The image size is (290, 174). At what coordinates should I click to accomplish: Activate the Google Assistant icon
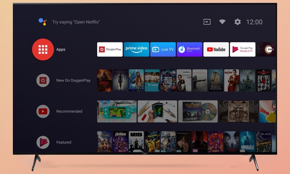(42, 22)
